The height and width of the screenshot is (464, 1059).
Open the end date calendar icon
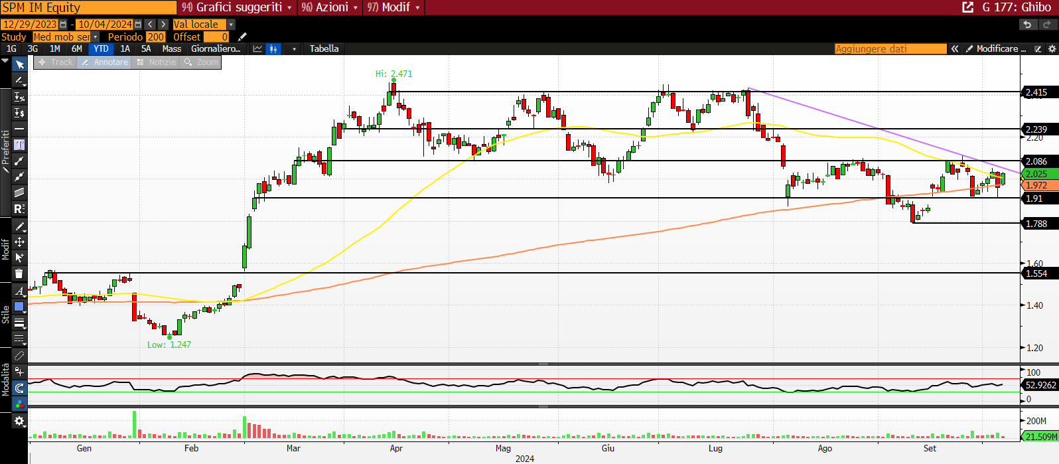click(x=138, y=25)
